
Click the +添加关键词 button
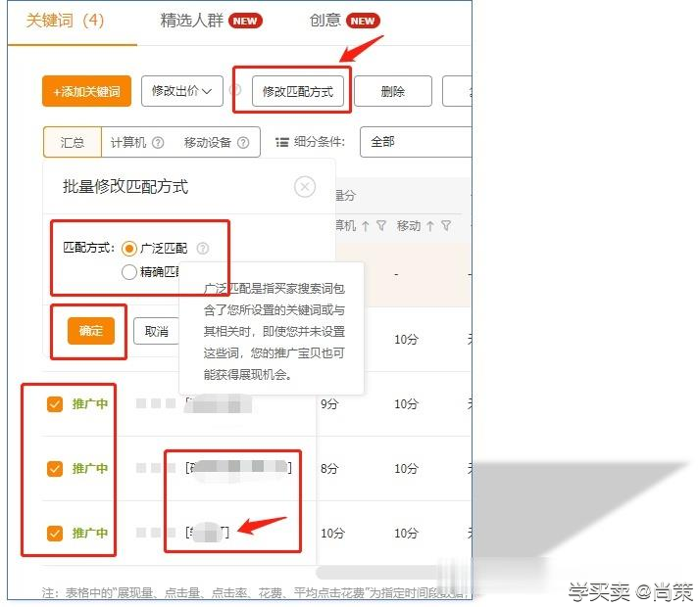pyautogui.click(x=87, y=91)
